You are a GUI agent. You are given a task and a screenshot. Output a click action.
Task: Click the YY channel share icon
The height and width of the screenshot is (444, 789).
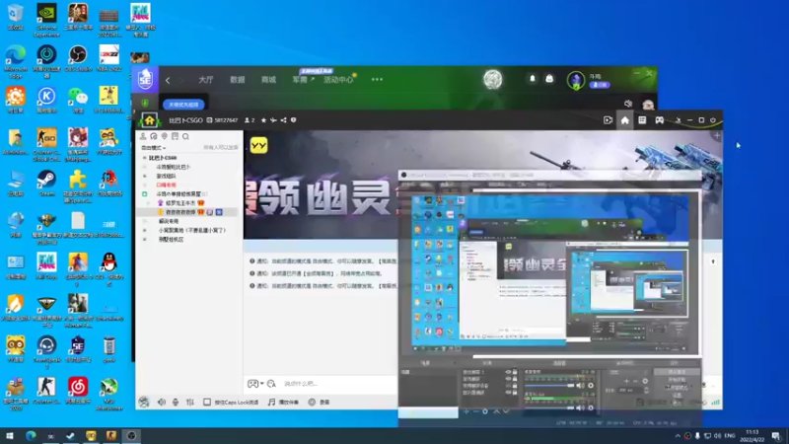pyautogui.click(x=283, y=120)
